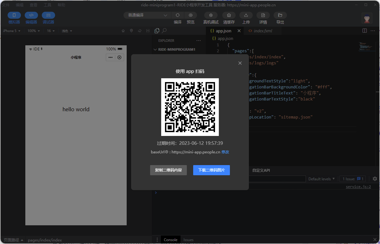
Task: Click the 1 Issue indicator
Action: point(353,179)
